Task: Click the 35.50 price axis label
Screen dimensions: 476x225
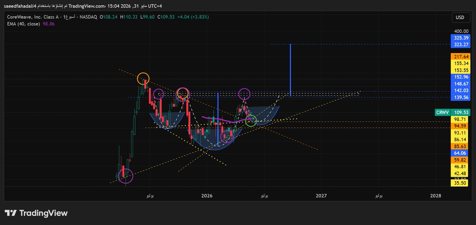Action: (459, 183)
